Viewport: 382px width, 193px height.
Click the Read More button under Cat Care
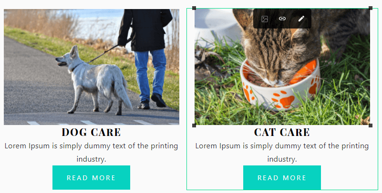pos(282,177)
